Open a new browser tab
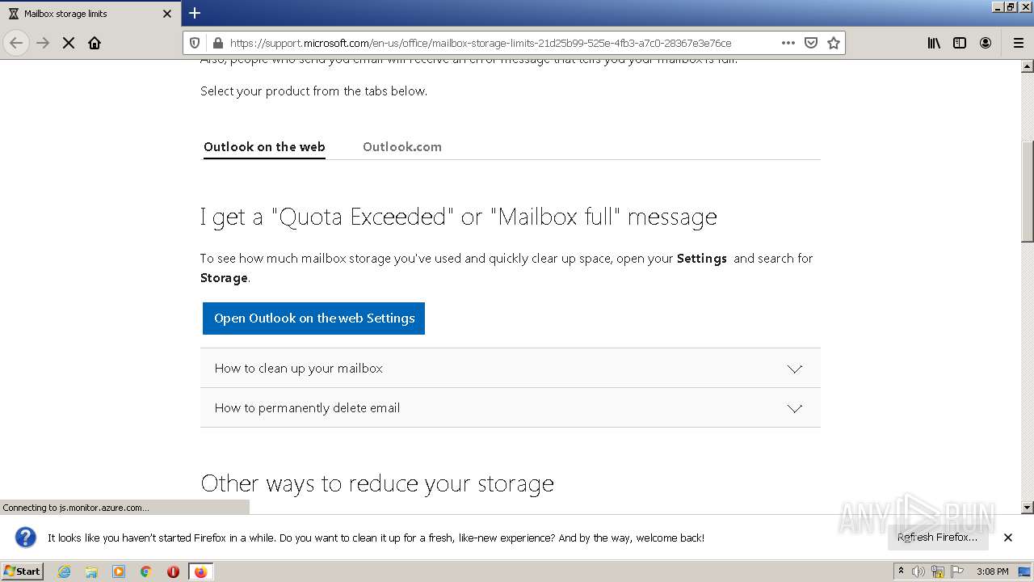This screenshot has height=582, width=1034. [195, 13]
